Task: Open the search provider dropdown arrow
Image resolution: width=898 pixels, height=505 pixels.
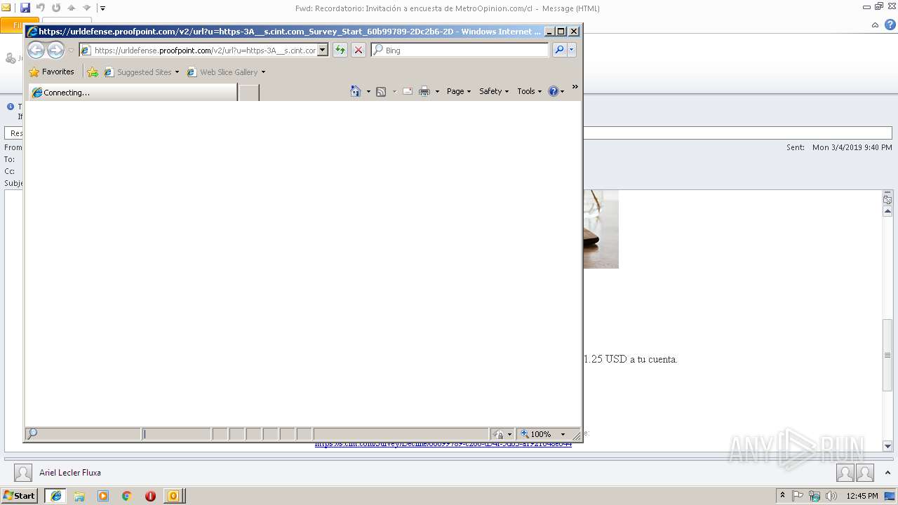Action: coord(572,50)
